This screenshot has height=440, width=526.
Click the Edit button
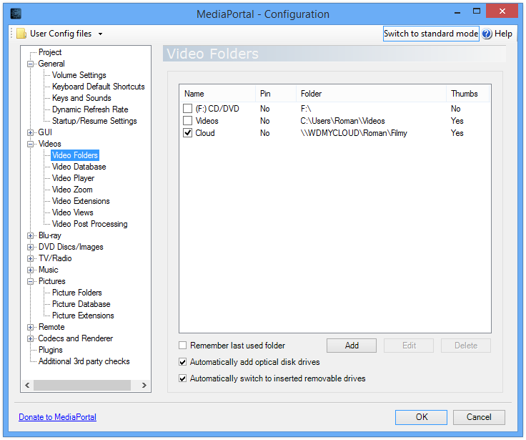click(409, 346)
